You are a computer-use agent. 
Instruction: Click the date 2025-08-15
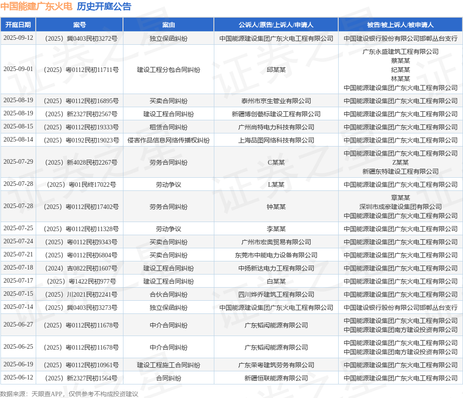tap(18, 126)
